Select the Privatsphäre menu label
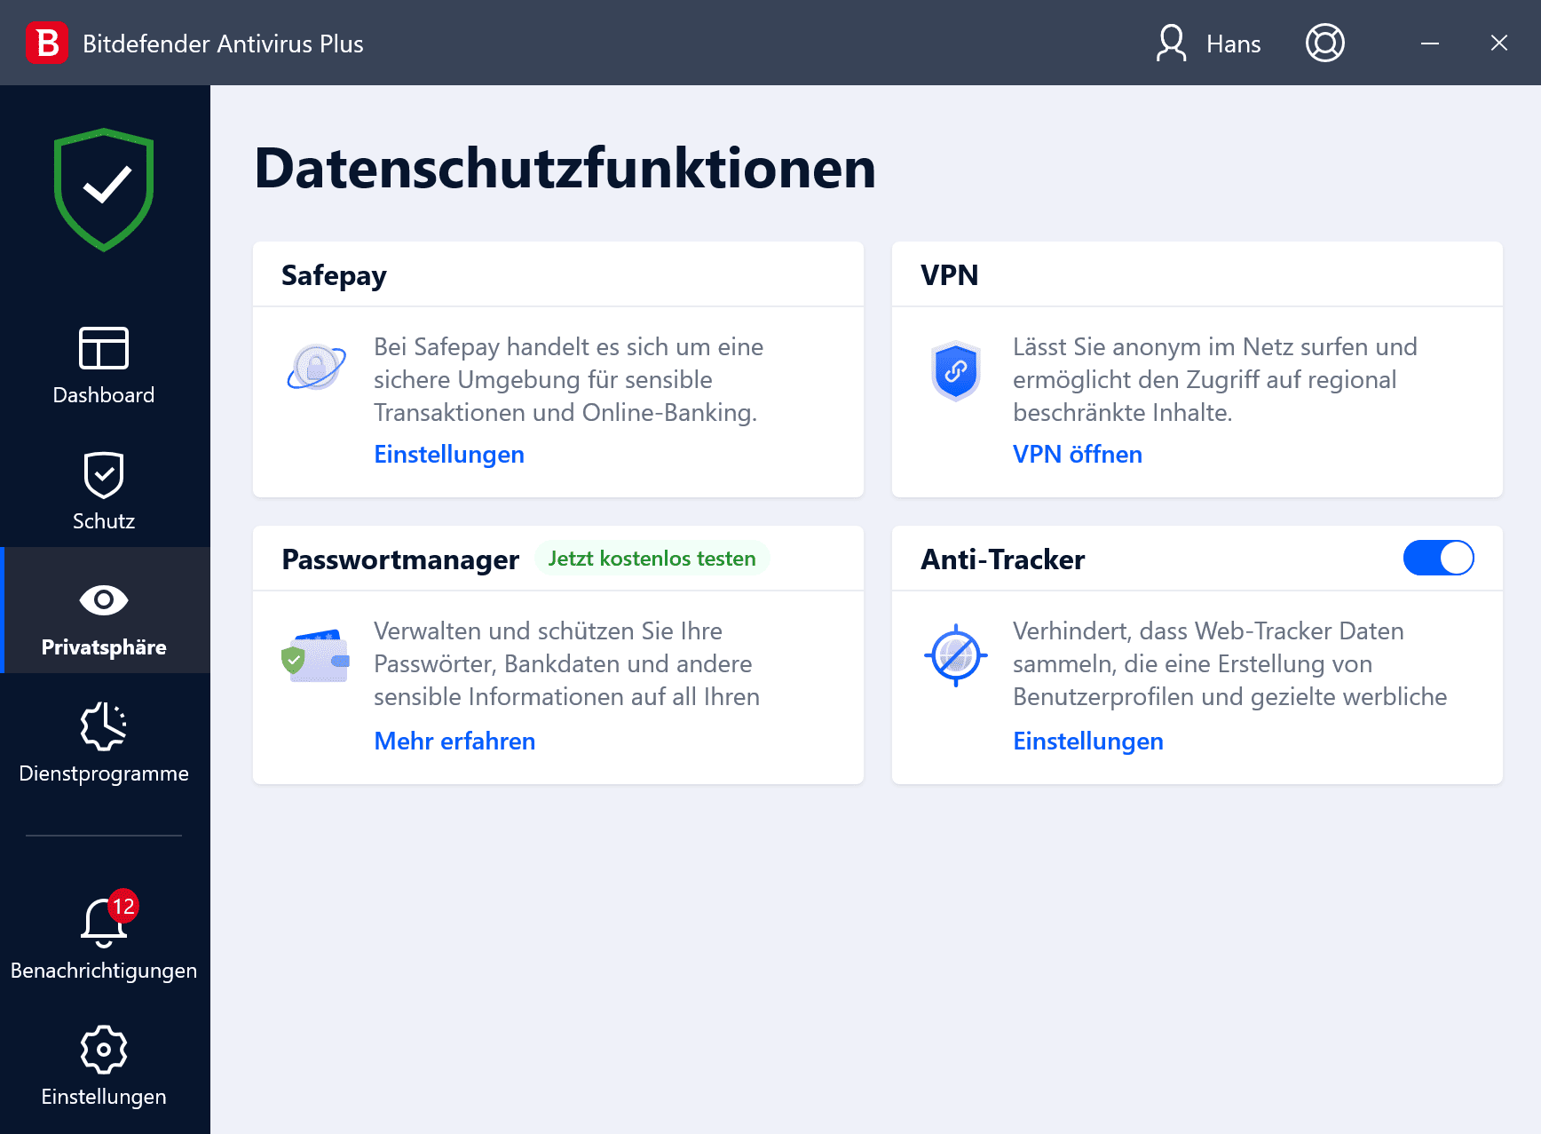Screen dimensions: 1541x1134 pyautogui.click(x=104, y=647)
